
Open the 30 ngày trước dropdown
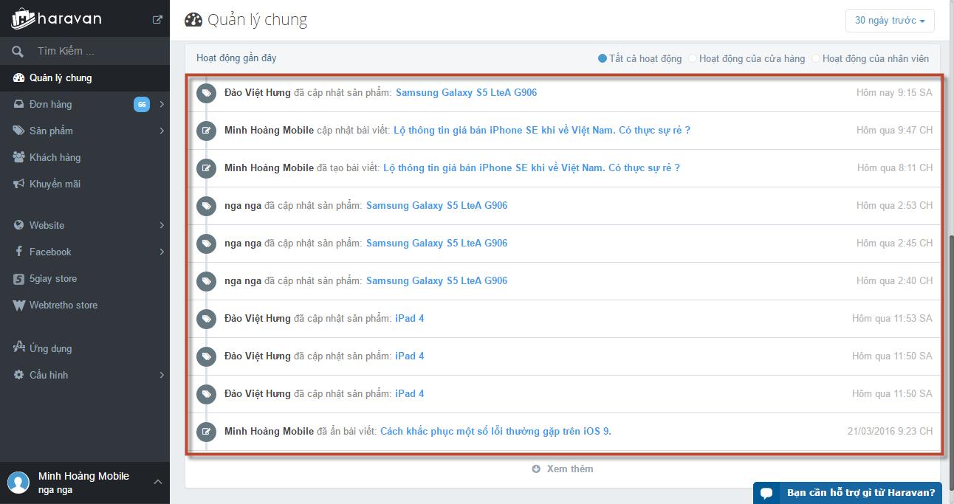pos(890,21)
